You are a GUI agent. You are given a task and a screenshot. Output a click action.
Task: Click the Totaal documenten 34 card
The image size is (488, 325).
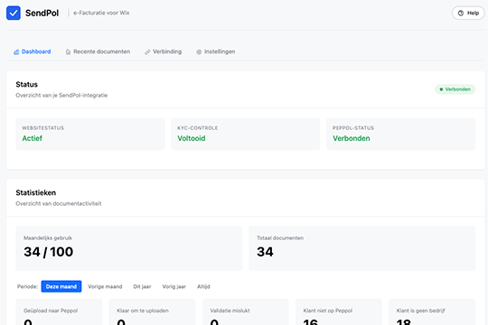[x=362, y=248]
